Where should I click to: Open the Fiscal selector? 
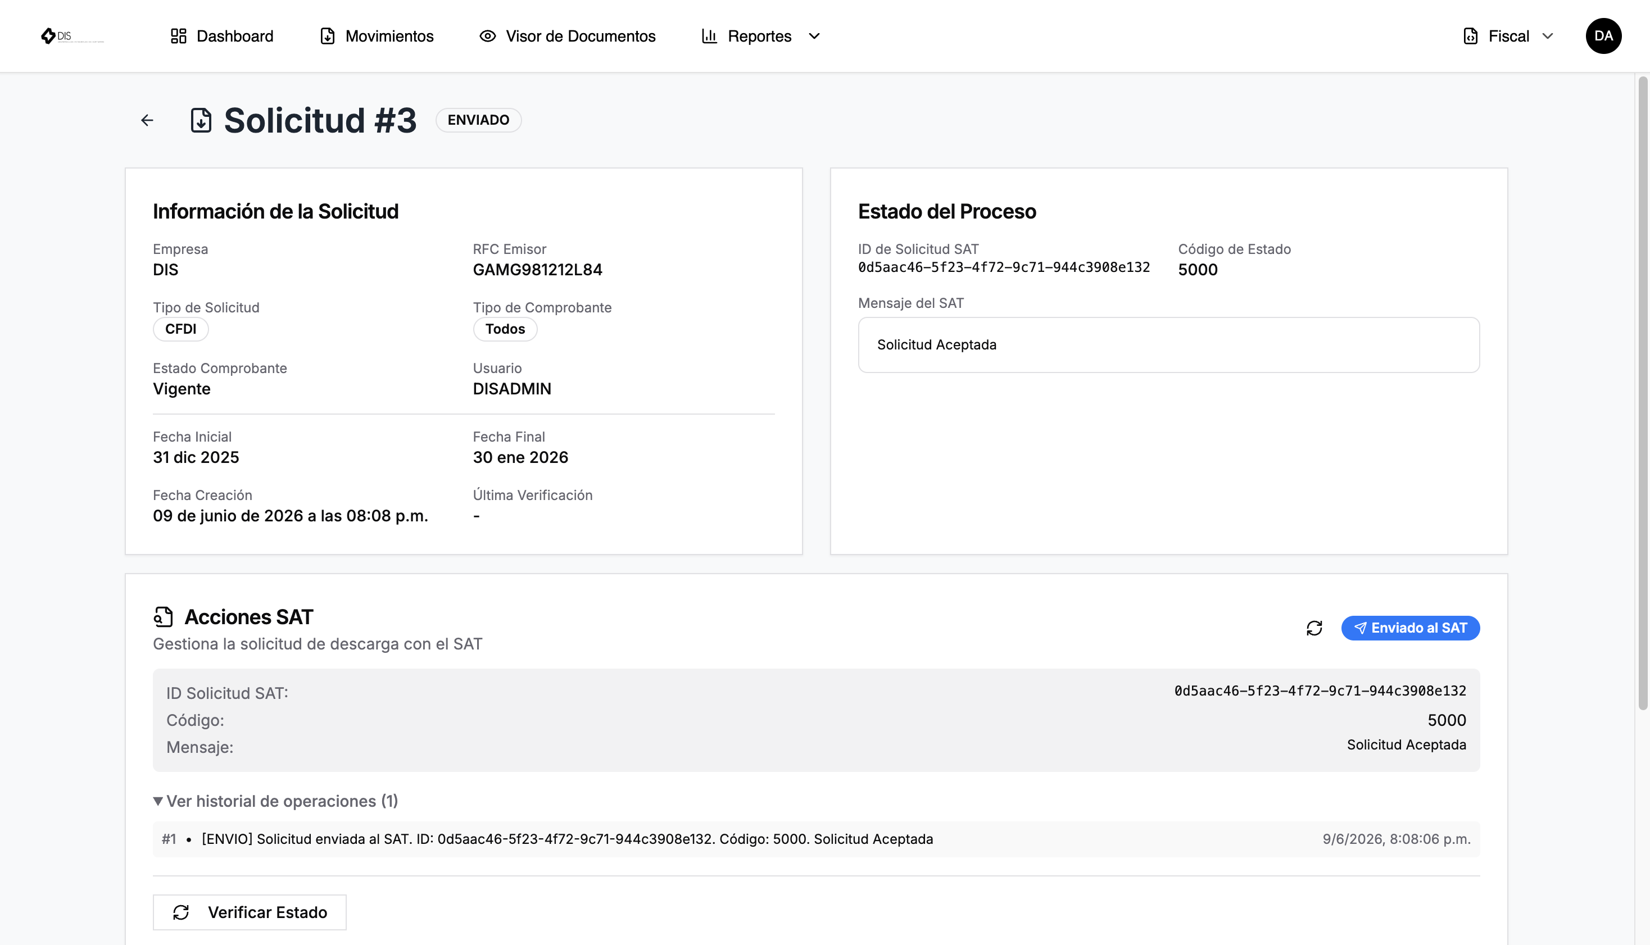pos(1508,36)
